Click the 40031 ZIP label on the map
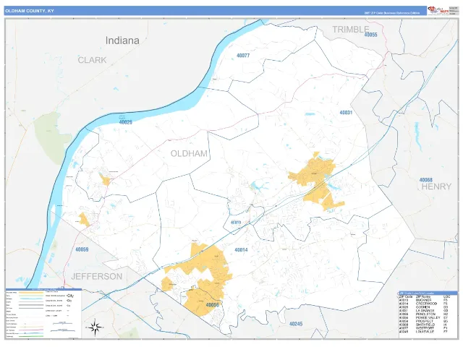The width and height of the screenshot is (463, 347). coord(346,113)
